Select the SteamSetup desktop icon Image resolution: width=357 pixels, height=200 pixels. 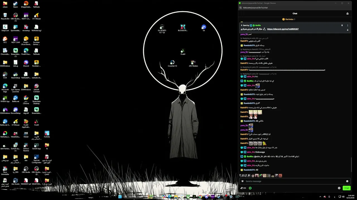click(x=15, y=75)
